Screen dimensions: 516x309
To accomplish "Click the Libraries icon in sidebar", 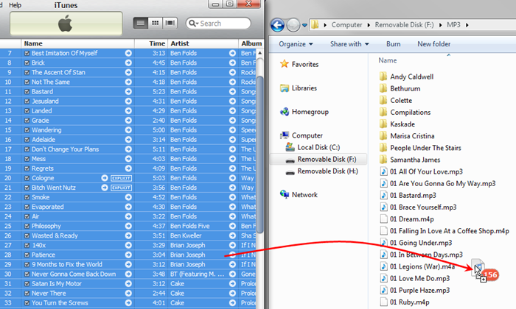I will [x=285, y=88].
